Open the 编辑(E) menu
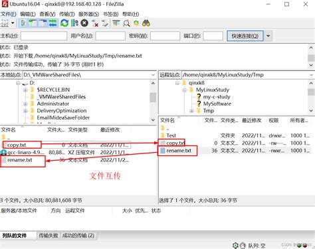The width and height of the screenshot is (315, 249). [x=28, y=14]
